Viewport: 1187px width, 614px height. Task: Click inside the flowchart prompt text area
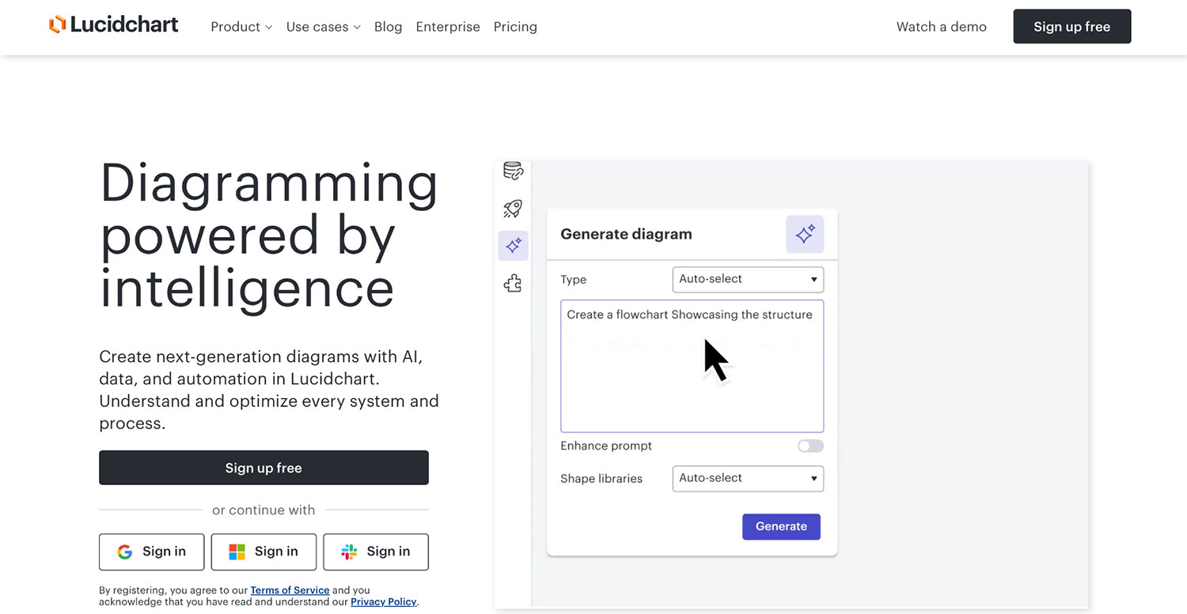[691, 366]
